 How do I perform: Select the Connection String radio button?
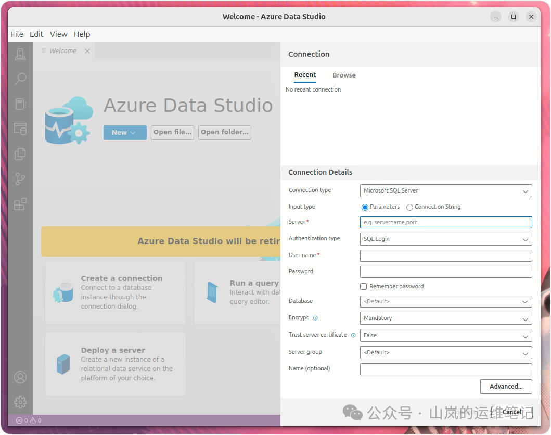click(409, 207)
